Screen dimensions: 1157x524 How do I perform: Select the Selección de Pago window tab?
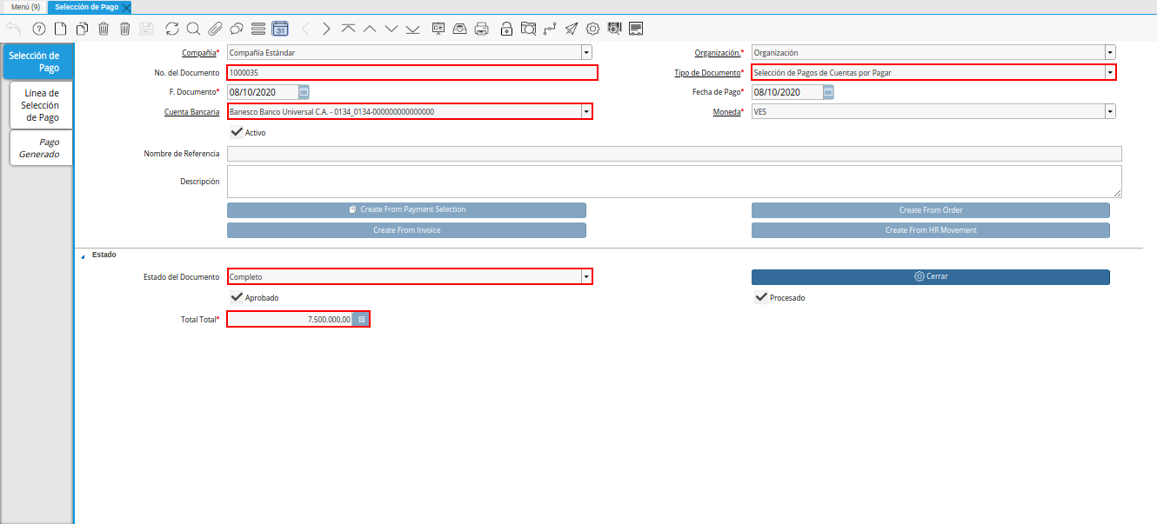tap(87, 7)
